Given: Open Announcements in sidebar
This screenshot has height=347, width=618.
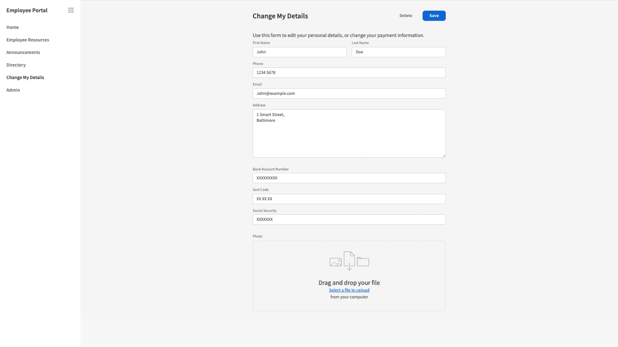Looking at the screenshot, I should pyautogui.click(x=23, y=52).
